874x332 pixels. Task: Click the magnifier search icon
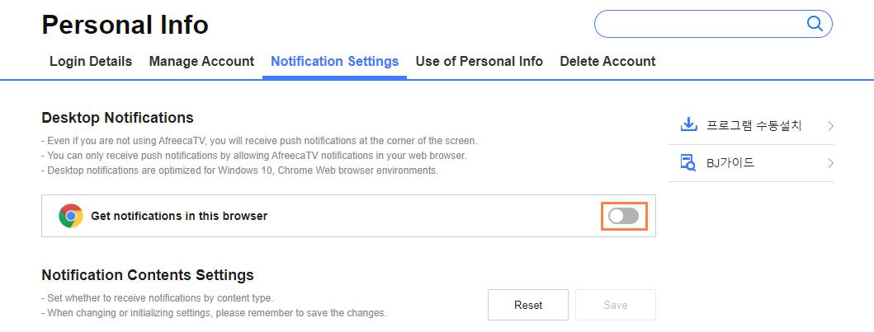pos(815,24)
